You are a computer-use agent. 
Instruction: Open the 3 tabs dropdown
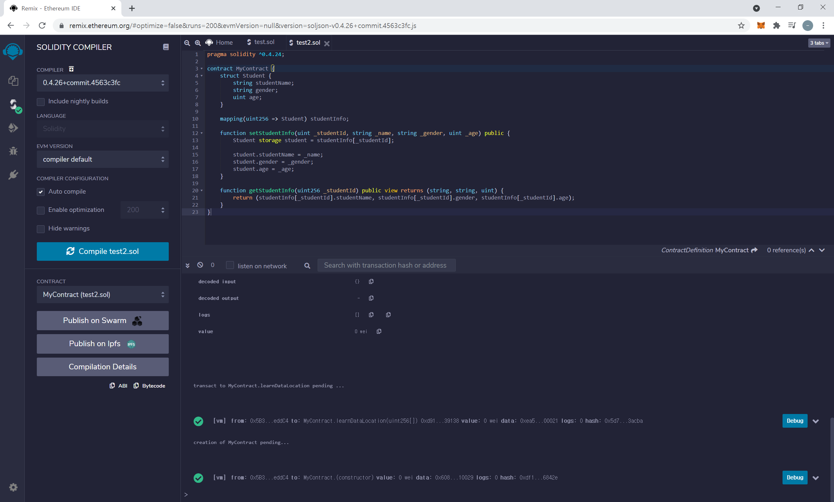818,43
